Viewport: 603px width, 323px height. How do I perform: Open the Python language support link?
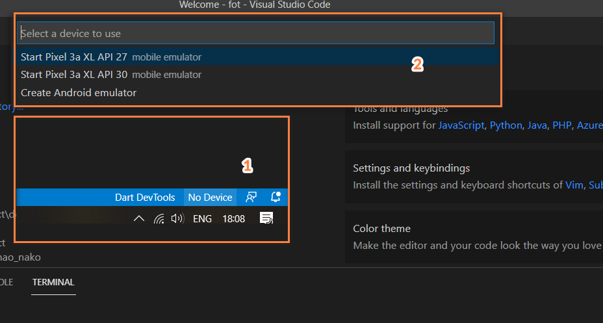[506, 125]
